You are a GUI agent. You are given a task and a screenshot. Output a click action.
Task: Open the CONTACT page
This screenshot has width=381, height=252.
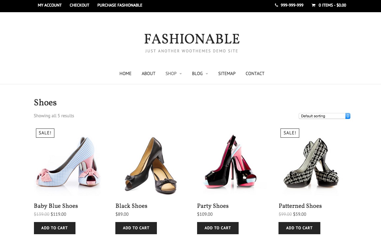255,73
